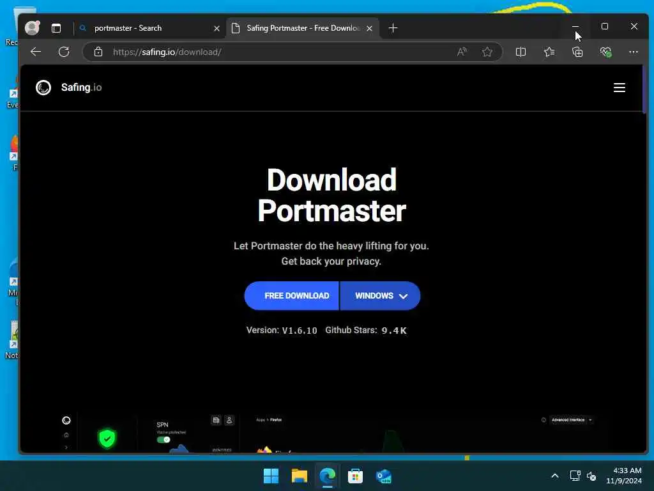Expand the WINDOWS platform dropdown
The width and height of the screenshot is (654, 491).
(381, 295)
